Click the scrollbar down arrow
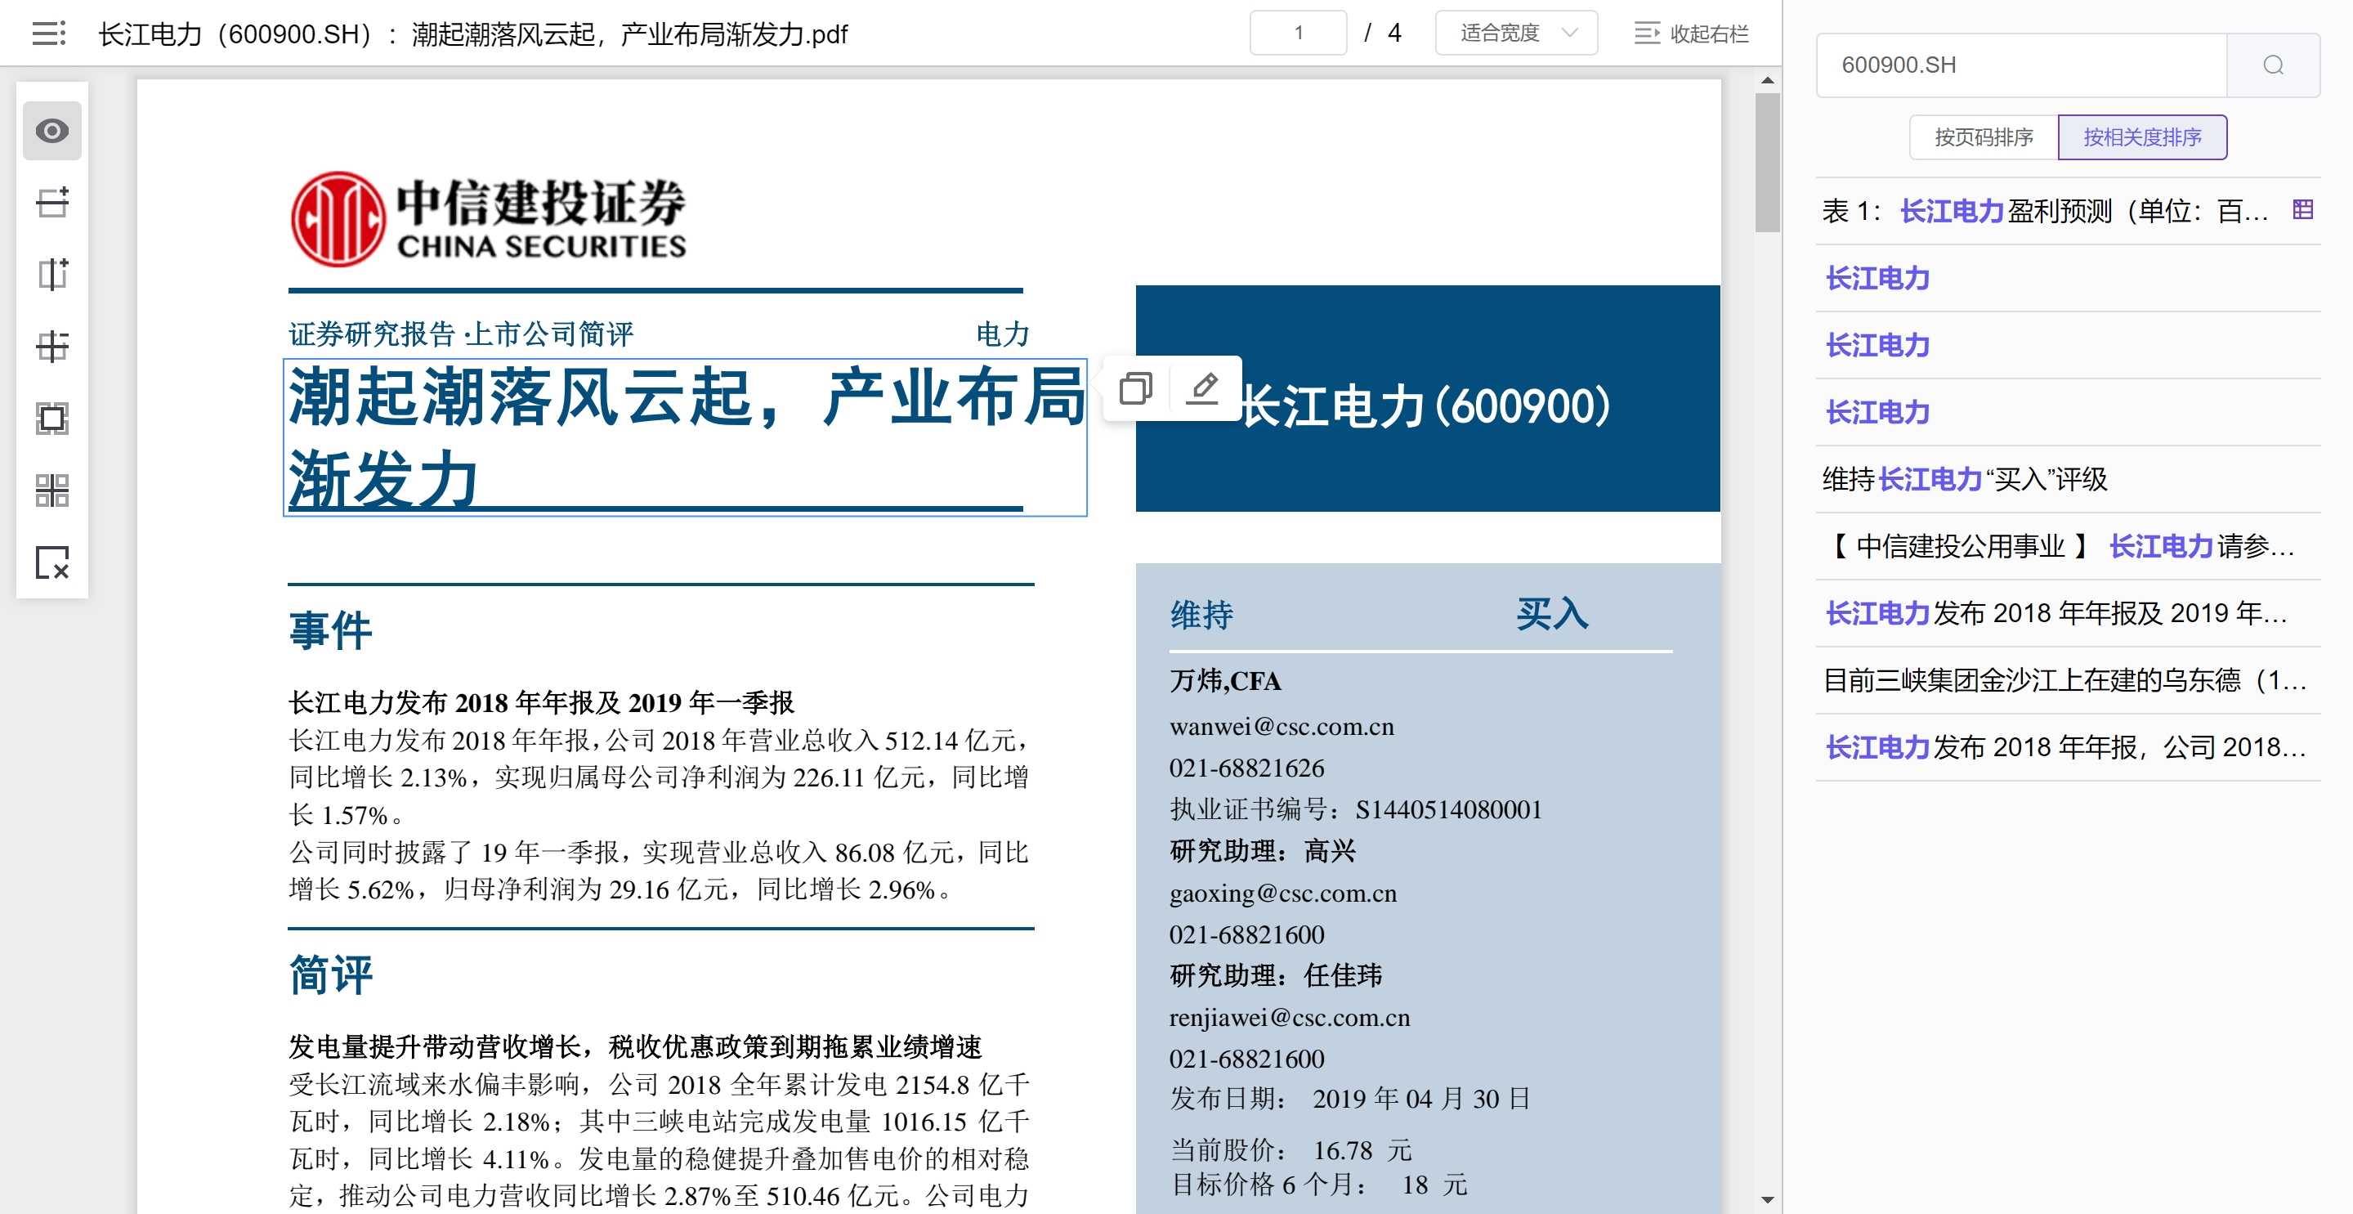The width and height of the screenshot is (2353, 1214). tap(1768, 1199)
